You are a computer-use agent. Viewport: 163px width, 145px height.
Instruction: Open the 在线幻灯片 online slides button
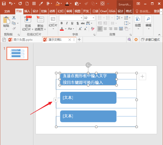28,23
